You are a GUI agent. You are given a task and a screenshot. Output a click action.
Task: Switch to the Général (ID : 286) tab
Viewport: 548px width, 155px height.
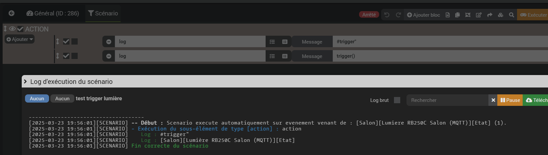tap(53, 13)
